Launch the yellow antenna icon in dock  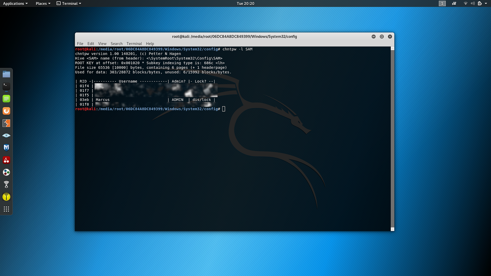[6, 197]
